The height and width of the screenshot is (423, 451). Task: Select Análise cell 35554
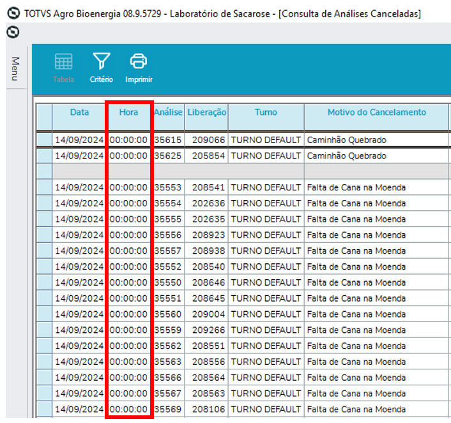[x=168, y=203]
